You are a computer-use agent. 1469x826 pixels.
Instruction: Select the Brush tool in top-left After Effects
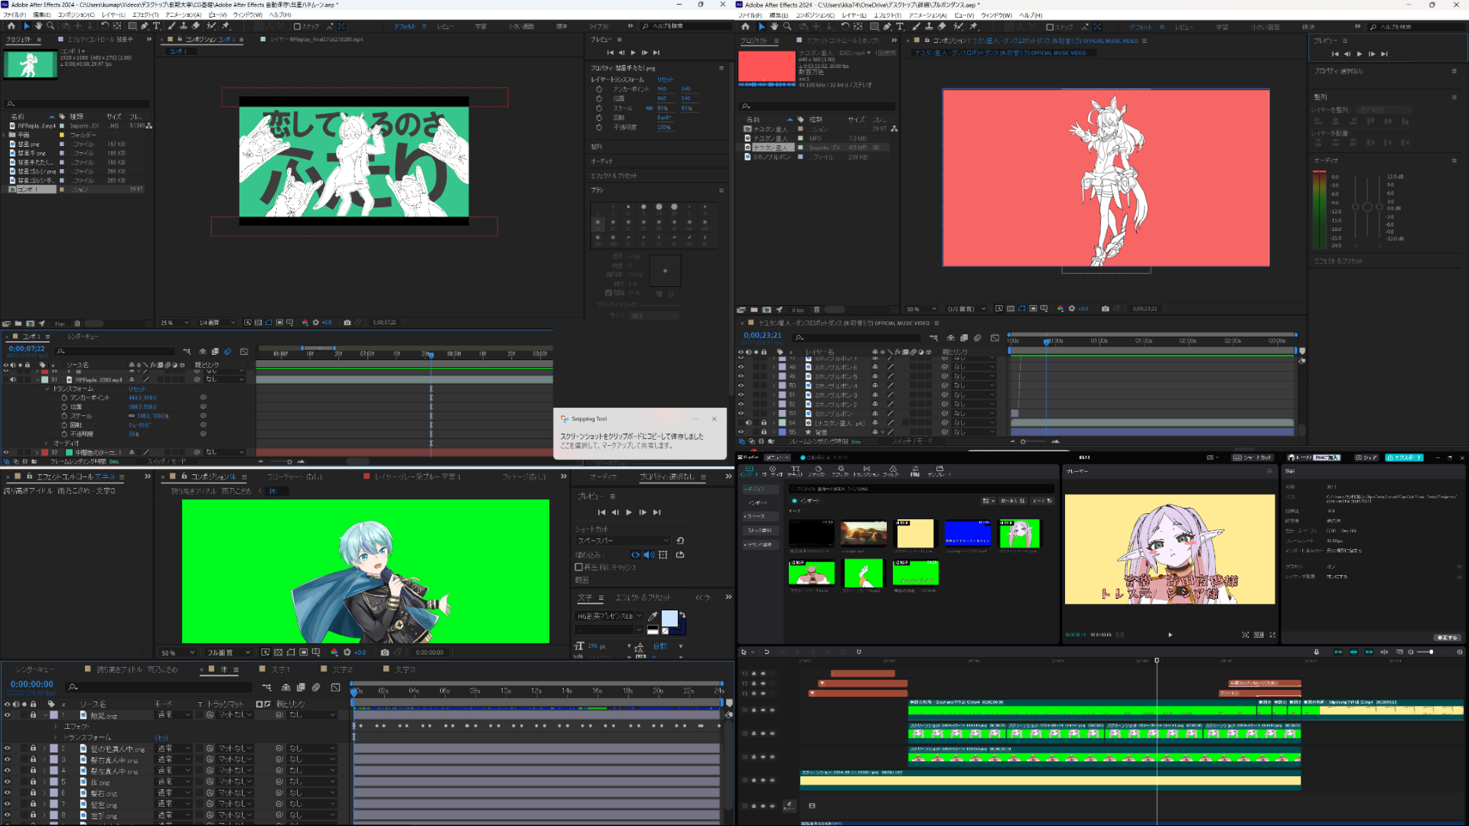tap(171, 26)
